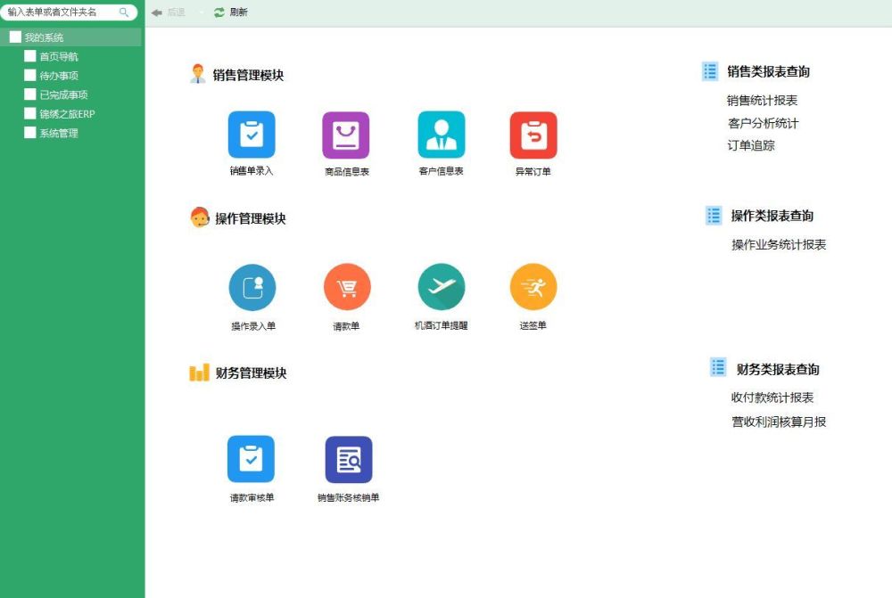Click the list icon beside 财务类报表查询
The width and height of the screenshot is (892, 598).
[718, 367]
